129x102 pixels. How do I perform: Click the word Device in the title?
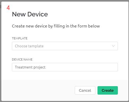click(x=38, y=14)
